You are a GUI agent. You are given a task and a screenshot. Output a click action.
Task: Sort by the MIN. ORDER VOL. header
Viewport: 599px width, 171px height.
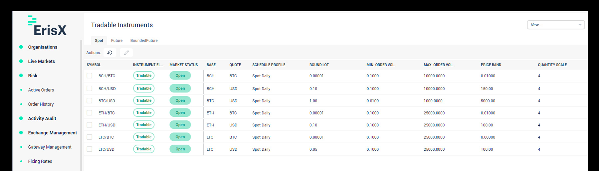[x=381, y=65]
